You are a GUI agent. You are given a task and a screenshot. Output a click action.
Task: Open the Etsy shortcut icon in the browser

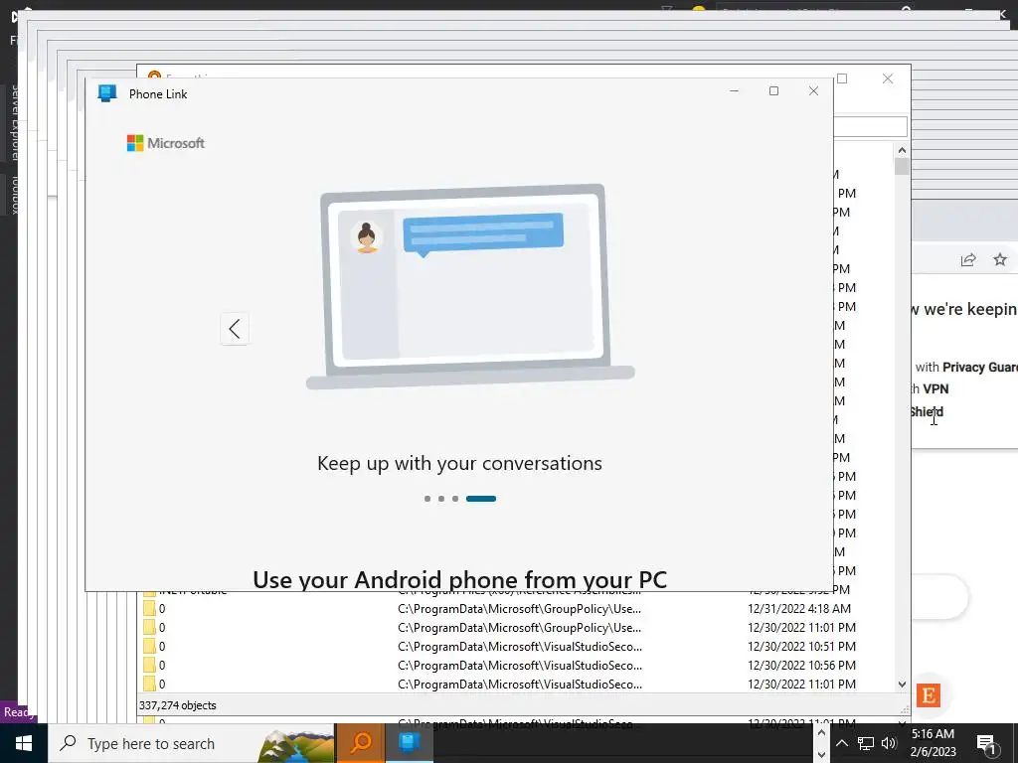click(929, 695)
